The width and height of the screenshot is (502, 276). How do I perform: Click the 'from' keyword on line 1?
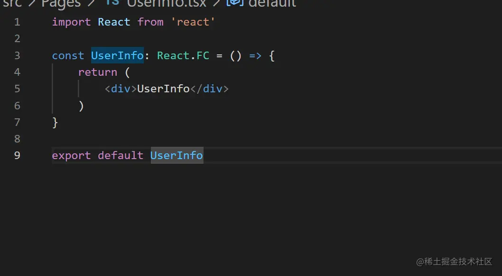150,22
